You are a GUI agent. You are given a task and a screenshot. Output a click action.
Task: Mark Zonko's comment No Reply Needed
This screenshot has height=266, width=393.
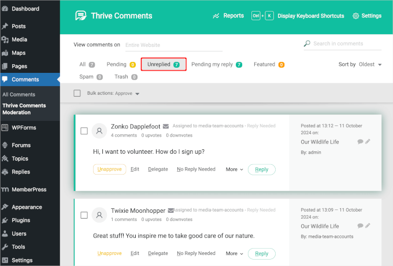coord(196,169)
